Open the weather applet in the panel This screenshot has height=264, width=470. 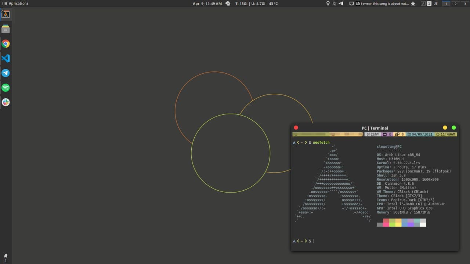click(x=228, y=3)
